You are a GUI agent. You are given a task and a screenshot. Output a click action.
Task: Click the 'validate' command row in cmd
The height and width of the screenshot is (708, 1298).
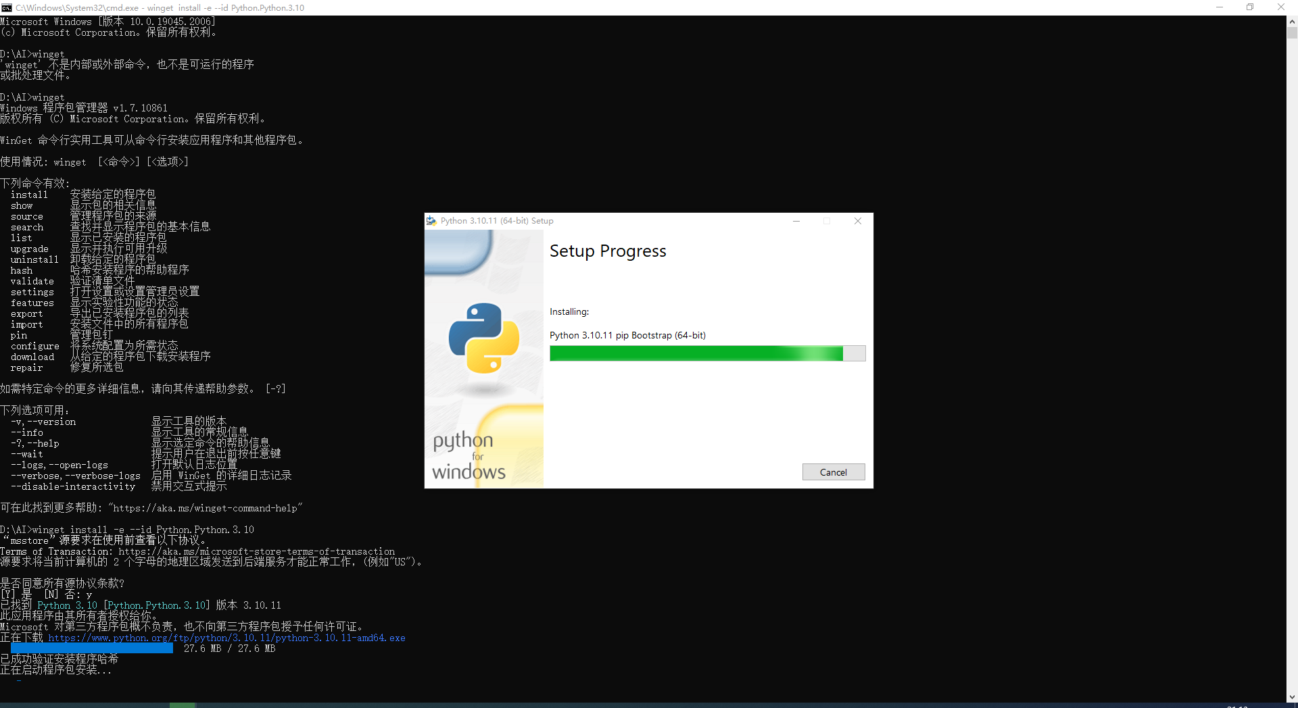coord(72,281)
